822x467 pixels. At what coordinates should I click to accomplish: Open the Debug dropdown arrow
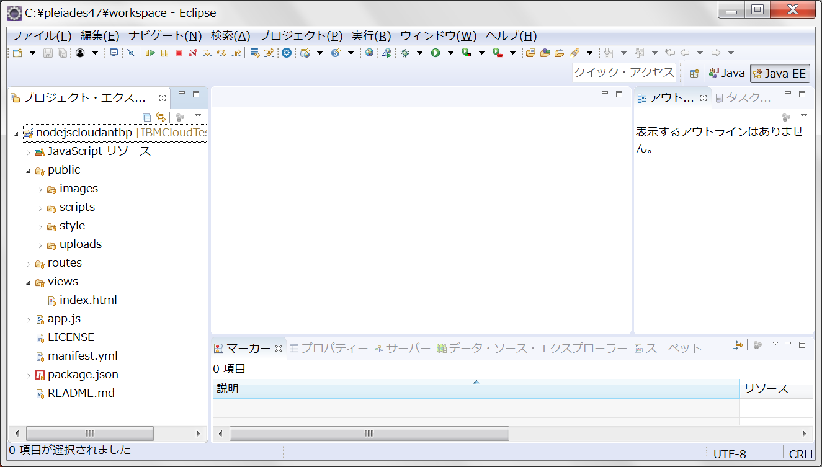coord(419,53)
